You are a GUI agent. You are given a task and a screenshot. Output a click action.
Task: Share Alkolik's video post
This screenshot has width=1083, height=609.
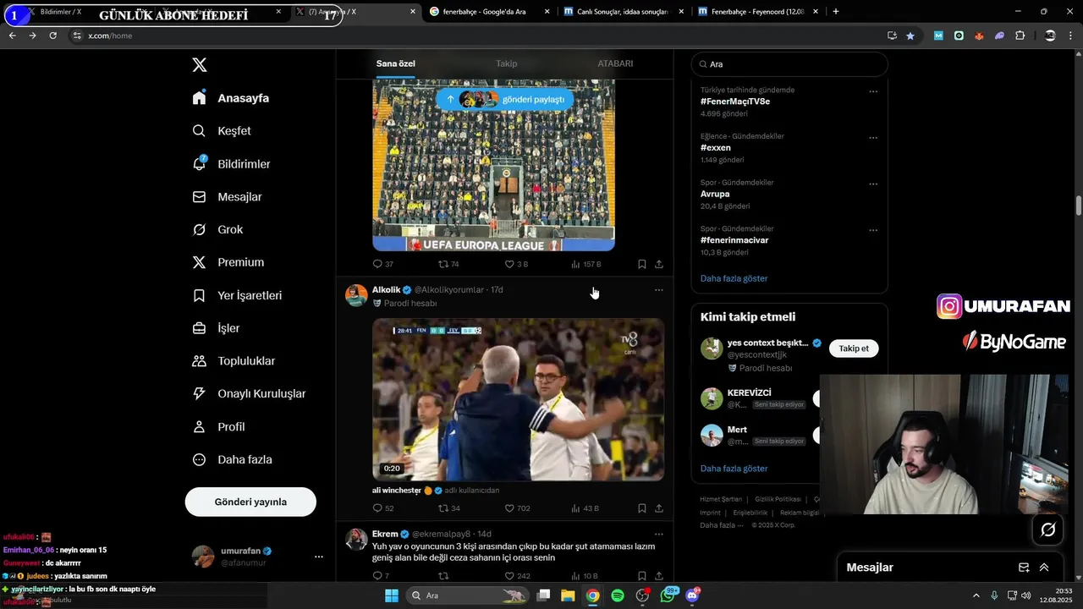tap(659, 508)
